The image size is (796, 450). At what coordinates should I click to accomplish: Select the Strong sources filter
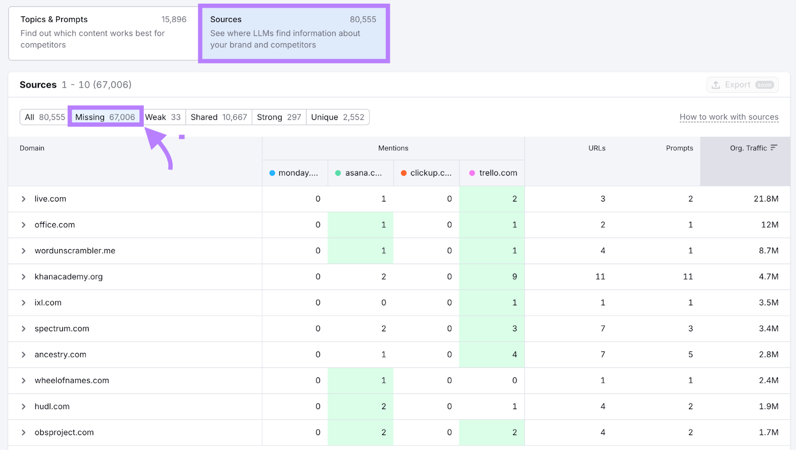[279, 117]
